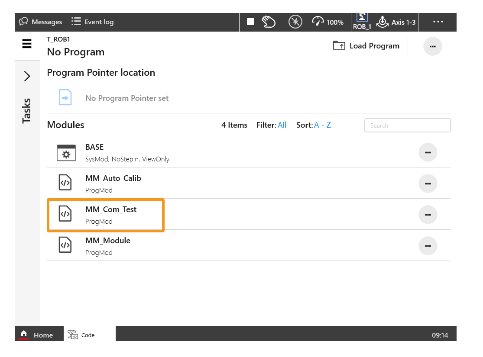Open the top bar overflow menu
The width and height of the screenshot is (483, 357).
point(438,22)
